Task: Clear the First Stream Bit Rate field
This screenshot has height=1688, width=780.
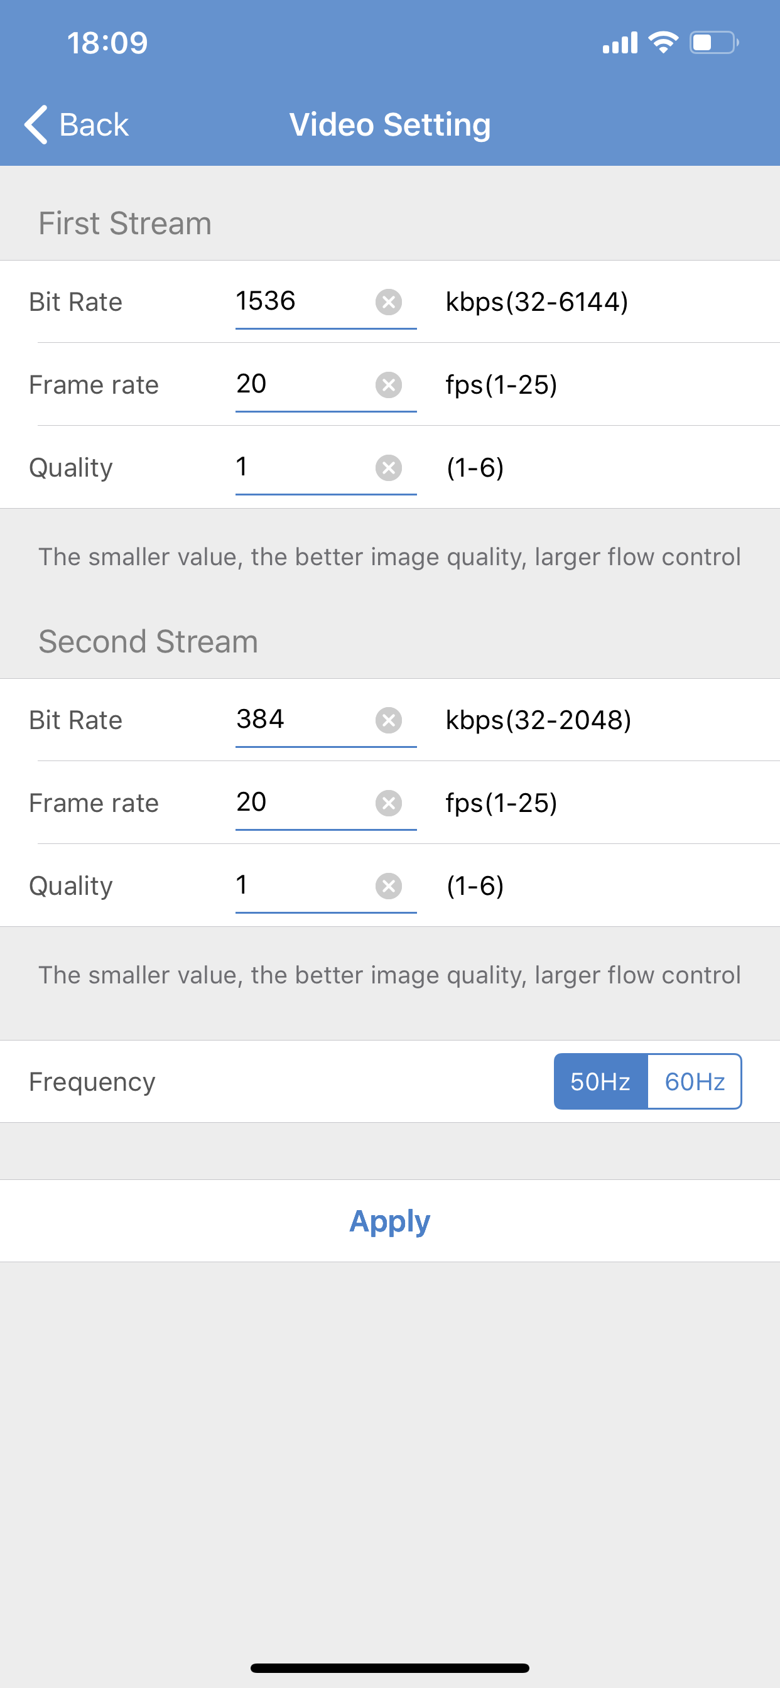Action: pos(389,302)
